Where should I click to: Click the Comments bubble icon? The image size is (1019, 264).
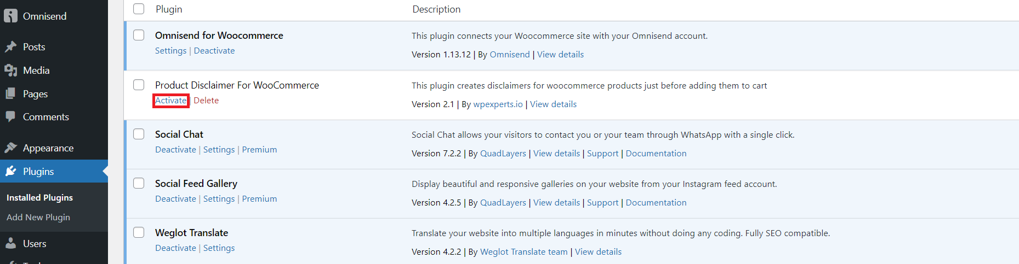(10, 117)
